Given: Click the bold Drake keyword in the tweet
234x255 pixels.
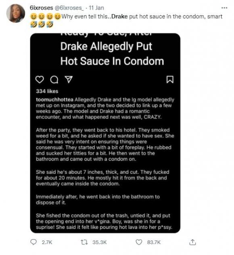Looking at the screenshot, I should [119, 17].
